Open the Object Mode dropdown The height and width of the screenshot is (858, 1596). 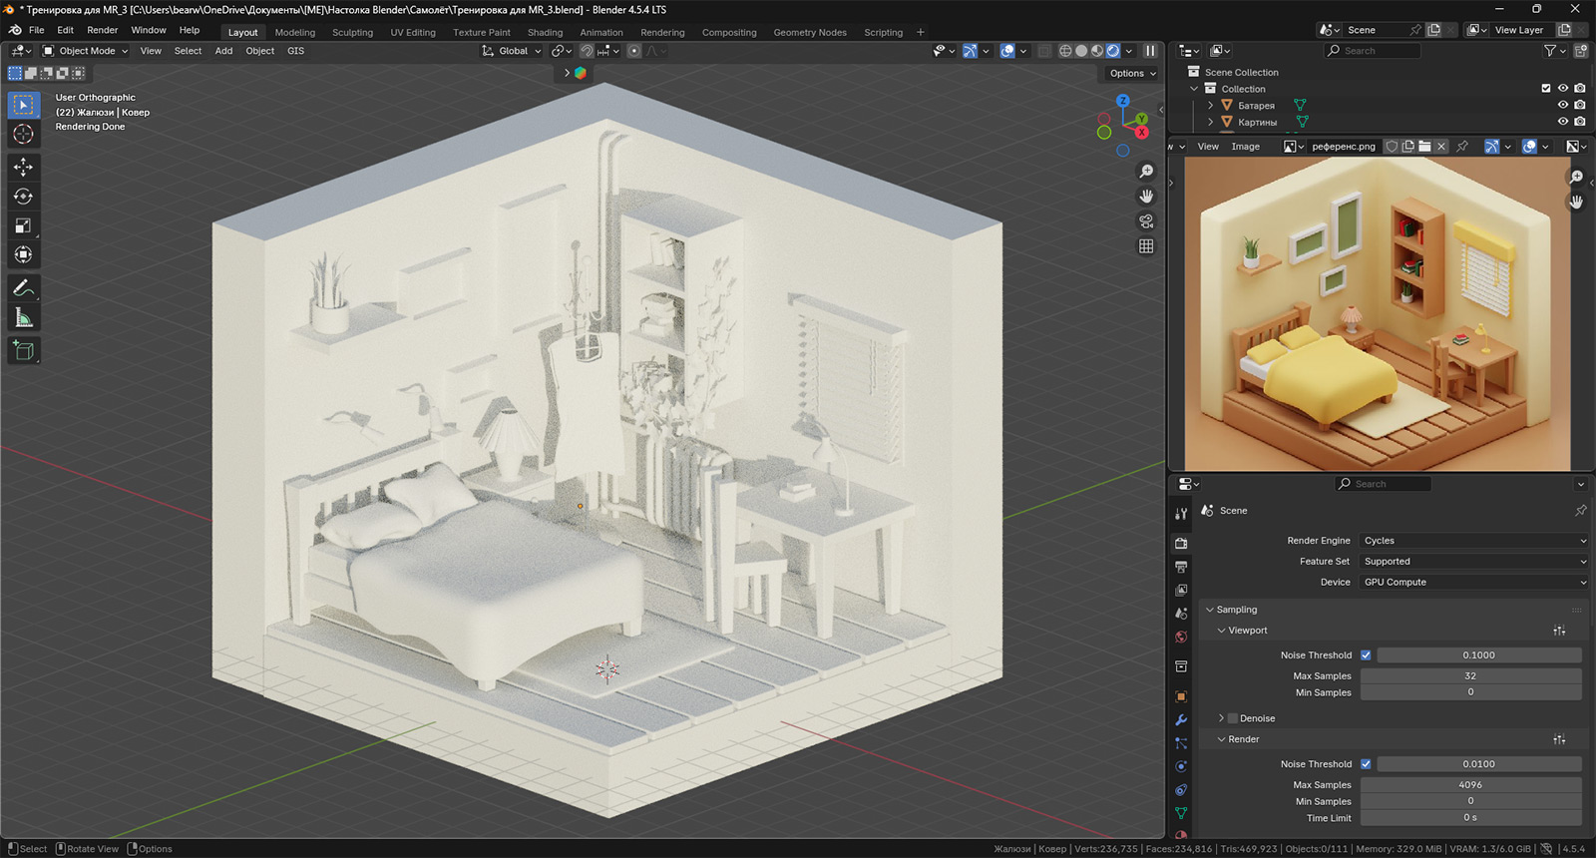(x=86, y=51)
